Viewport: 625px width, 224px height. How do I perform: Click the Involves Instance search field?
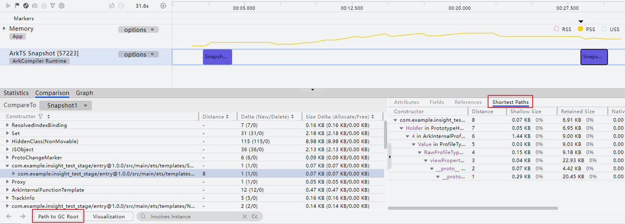(x=193, y=216)
